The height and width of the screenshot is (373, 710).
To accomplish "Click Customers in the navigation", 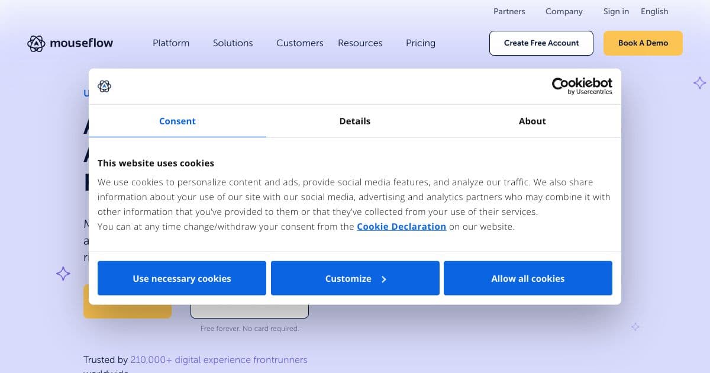I will point(299,43).
